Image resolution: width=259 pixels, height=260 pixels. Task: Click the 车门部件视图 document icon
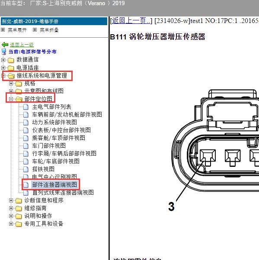tap(26, 146)
